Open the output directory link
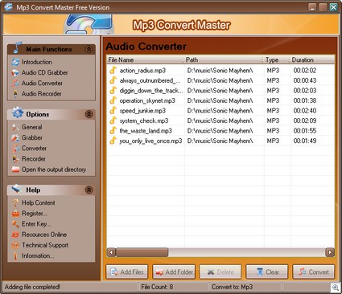This screenshot has width=342, height=294. 54,169
